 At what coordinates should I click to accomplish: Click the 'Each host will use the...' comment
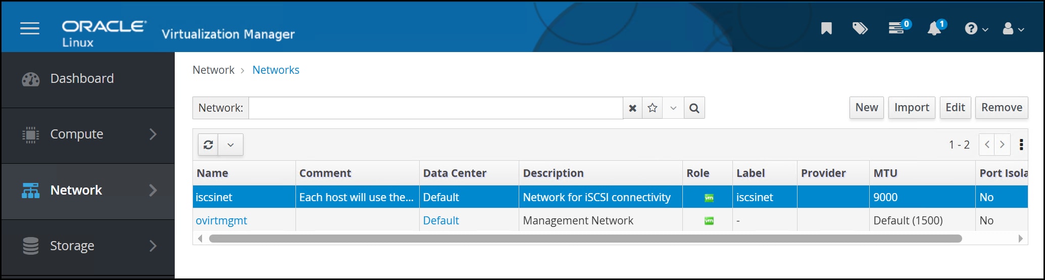357,197
